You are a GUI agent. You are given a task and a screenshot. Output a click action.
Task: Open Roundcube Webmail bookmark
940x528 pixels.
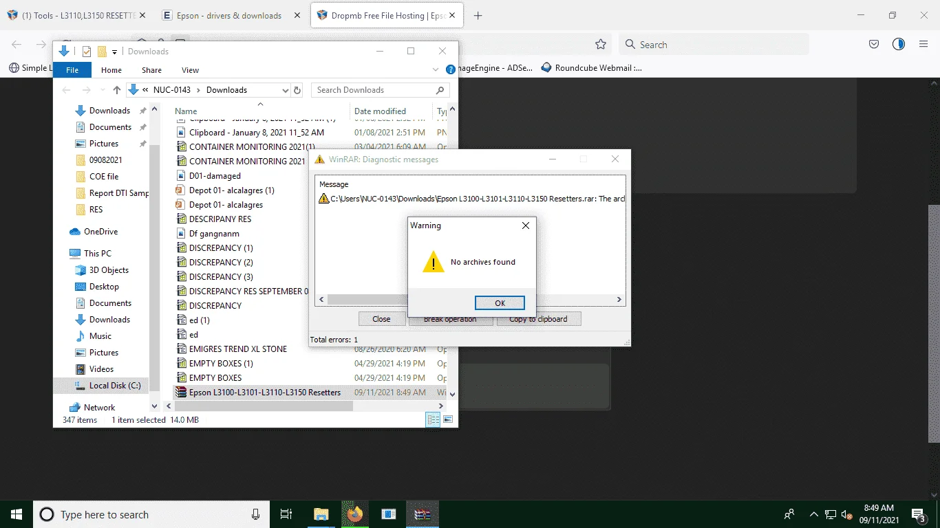592,68
